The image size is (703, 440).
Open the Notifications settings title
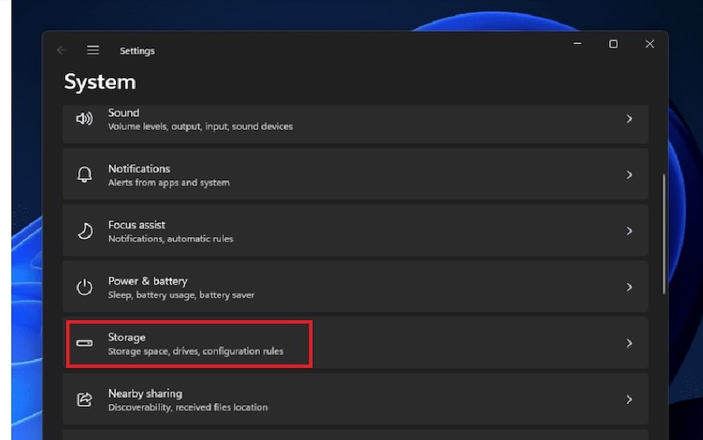tap(139, 169)
